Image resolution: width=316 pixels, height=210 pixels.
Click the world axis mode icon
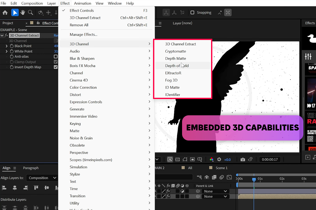coord(174,13)
